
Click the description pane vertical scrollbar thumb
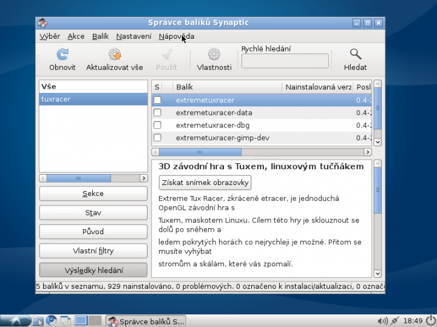pos(378,190)
